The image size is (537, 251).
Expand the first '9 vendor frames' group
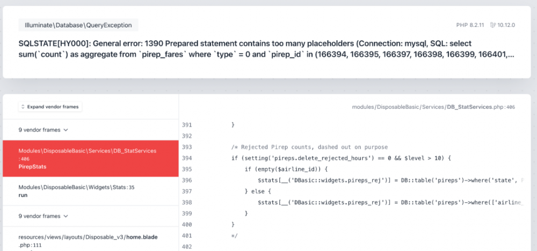[43, 130]
